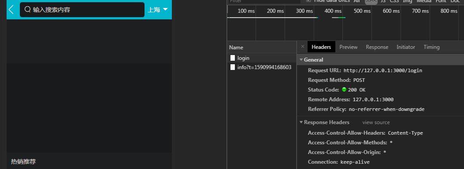This screenshot has height=169, width=464.
Task: Select the remote address 127.0.0.1:3000 value
Action: [x=373, y=99]
